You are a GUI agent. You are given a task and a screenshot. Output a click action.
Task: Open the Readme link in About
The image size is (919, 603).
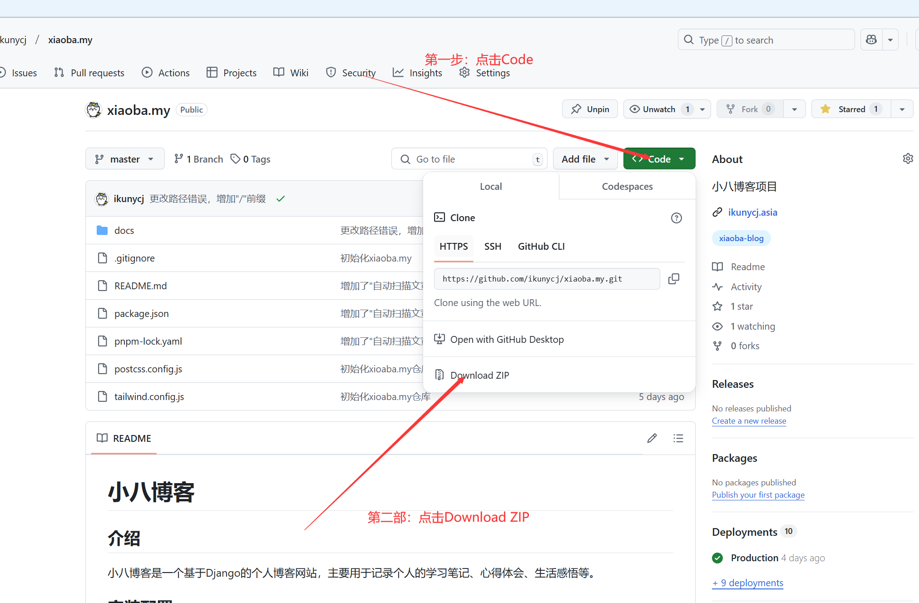pyautogui.click(x=748, y=267)
